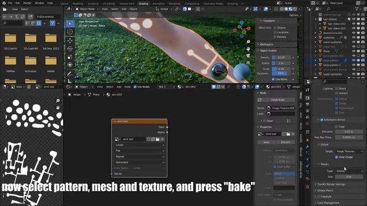
Task: Click the viewport zoom magnifier icon
Action: (x=248, y=42)
